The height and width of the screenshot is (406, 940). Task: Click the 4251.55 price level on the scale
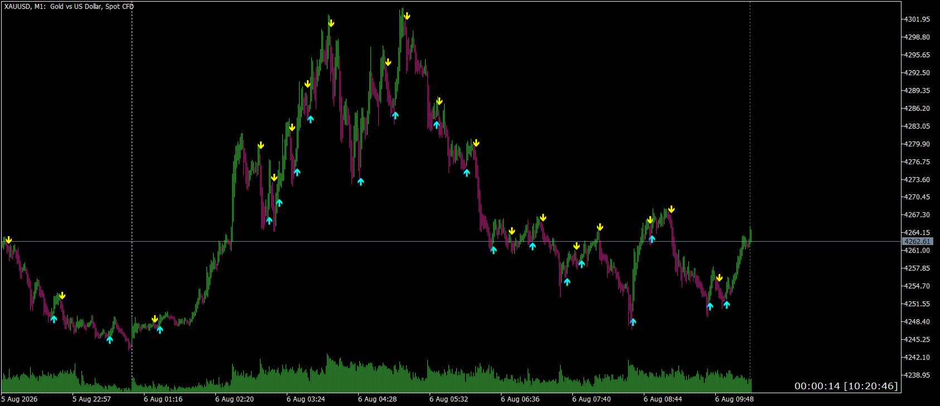(x=917, y=304)
